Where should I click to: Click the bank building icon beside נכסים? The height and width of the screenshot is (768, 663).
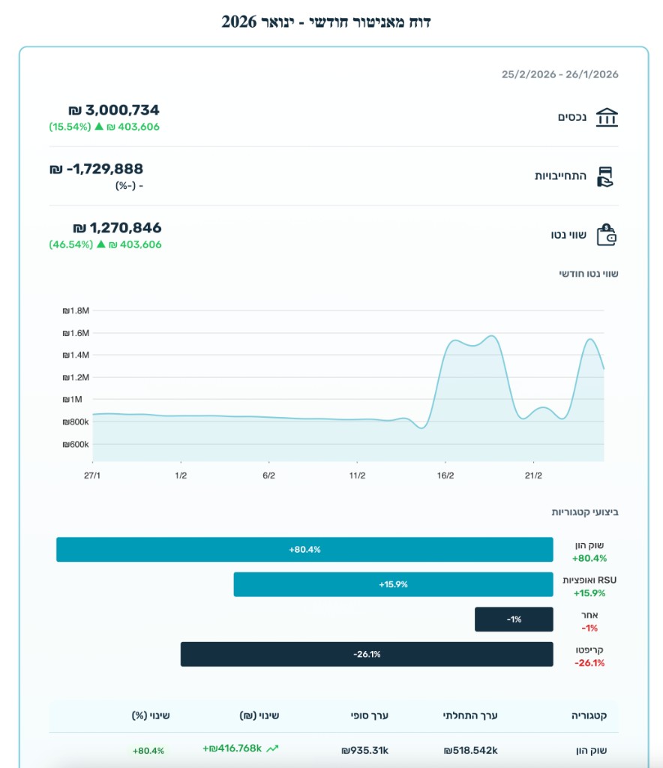point(607,118)
